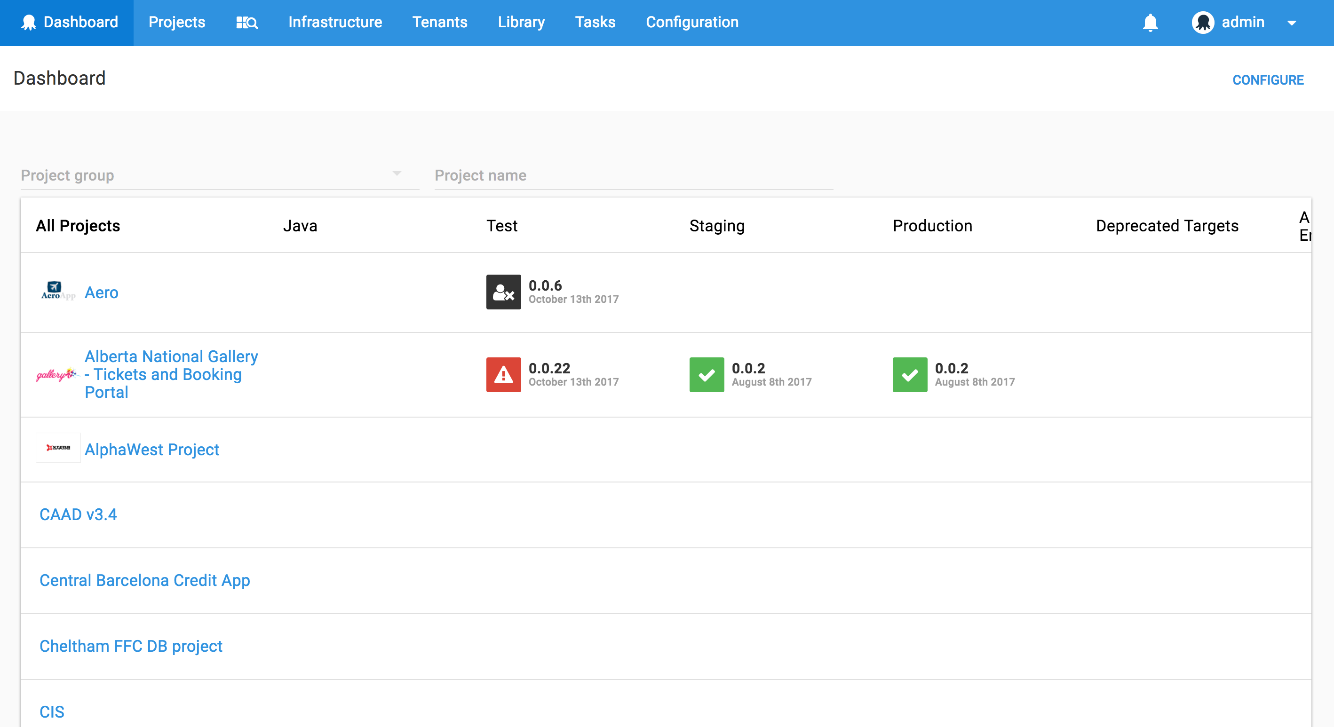Click the CONFIGURE link
The image size is (1334, 727).
coord(1268,80)
